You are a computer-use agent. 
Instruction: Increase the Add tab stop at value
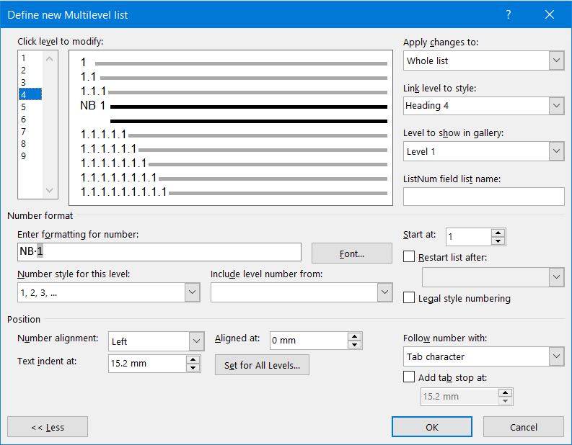(505, 392)
